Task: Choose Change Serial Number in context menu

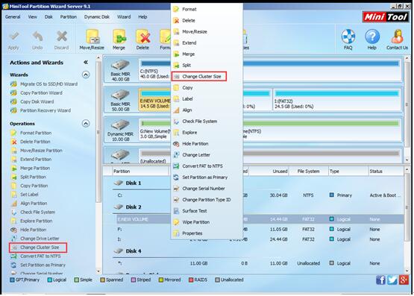Action: [207, 189]
